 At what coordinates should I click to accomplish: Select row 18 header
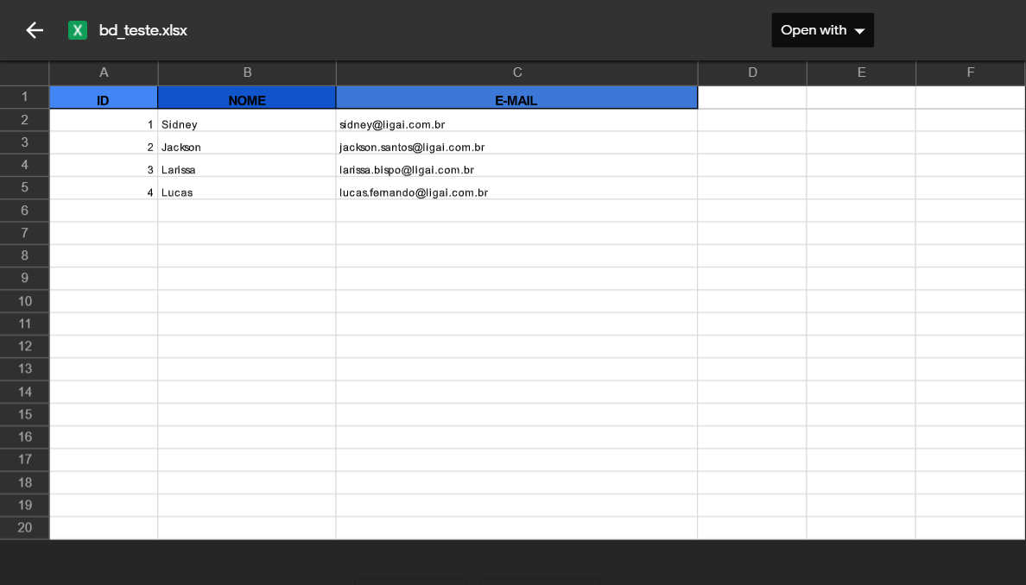[24, 482]
